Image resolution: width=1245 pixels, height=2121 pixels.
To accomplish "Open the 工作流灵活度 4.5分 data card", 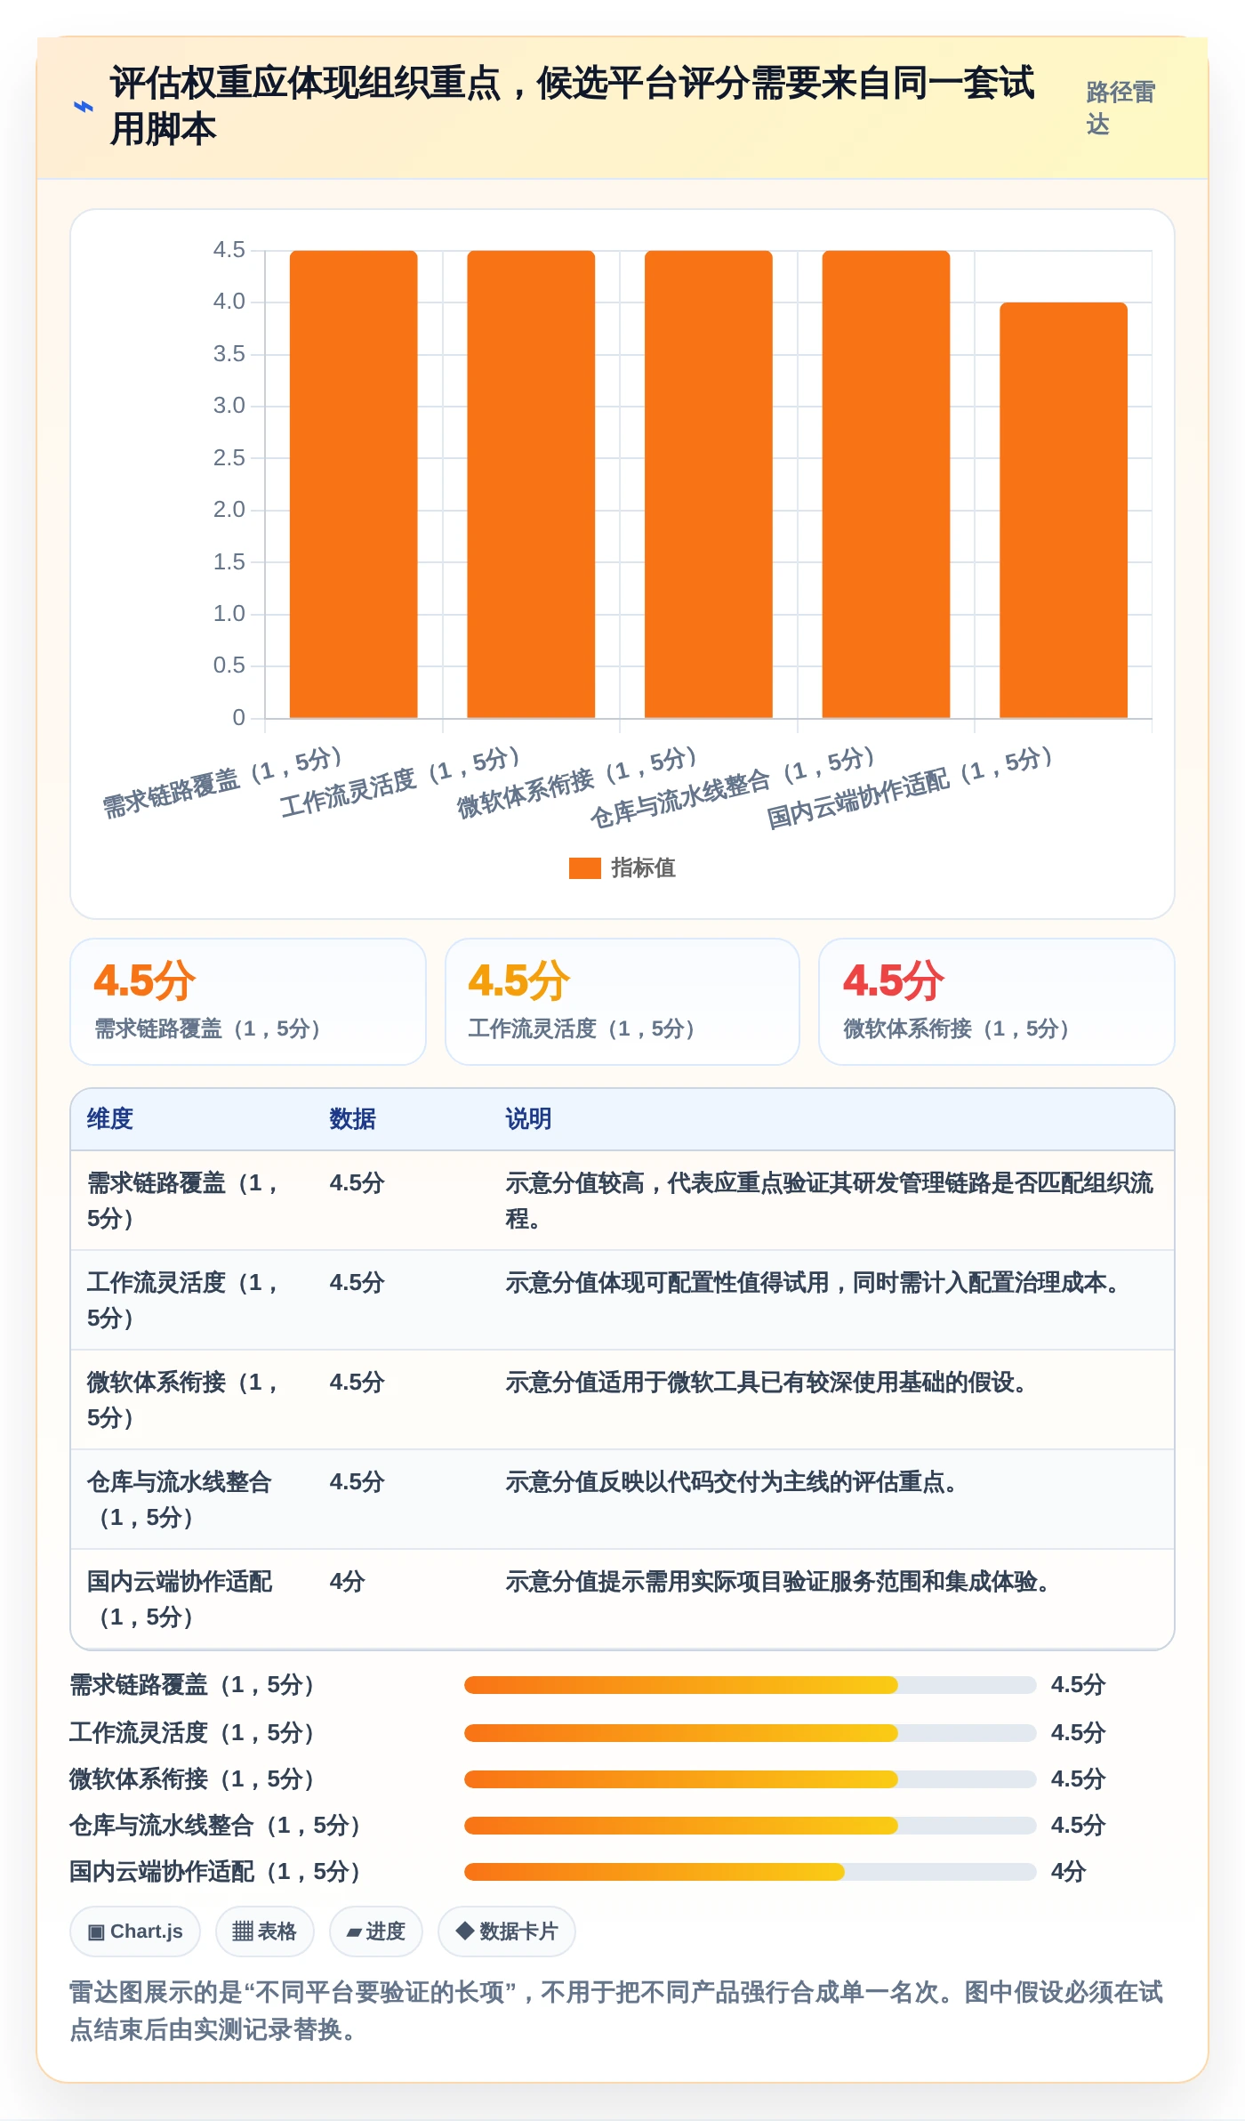I will pyautogui.click(x=622, y=1002).
